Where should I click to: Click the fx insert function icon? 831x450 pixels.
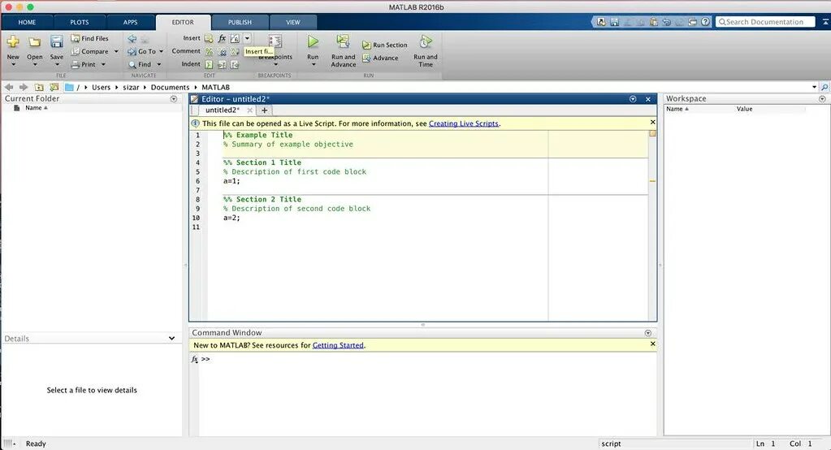point(222,39)
